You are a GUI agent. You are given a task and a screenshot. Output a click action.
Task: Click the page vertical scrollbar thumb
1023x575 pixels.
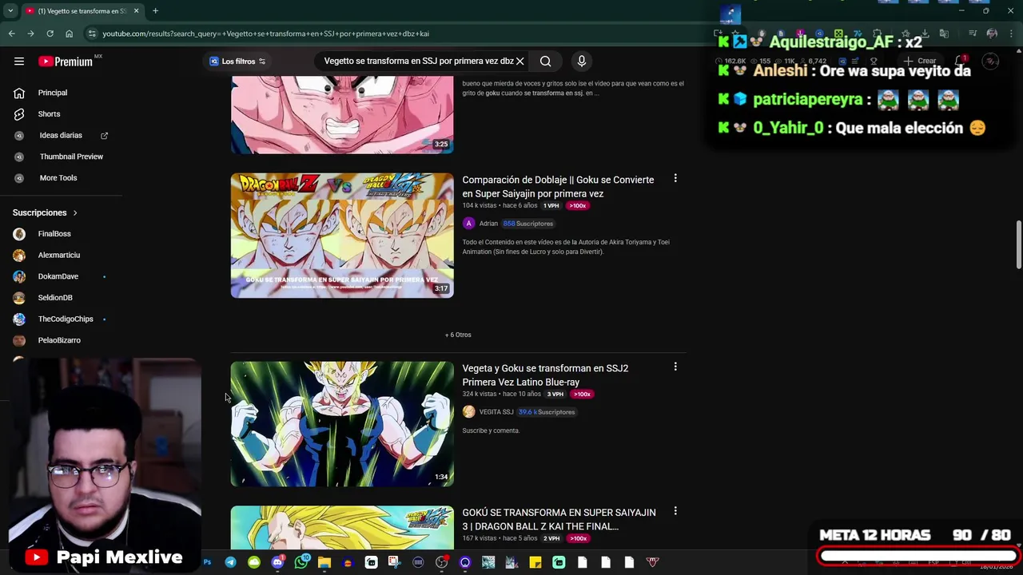point(1018,246)
